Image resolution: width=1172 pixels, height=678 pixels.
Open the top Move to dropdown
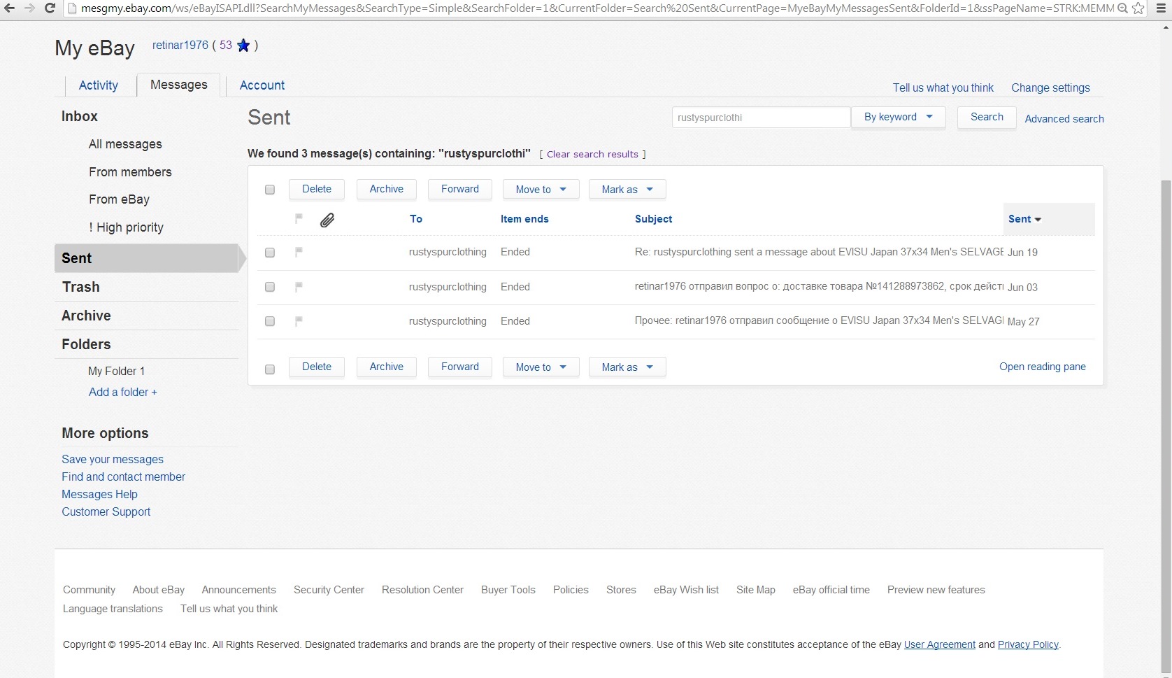point(541,190)
